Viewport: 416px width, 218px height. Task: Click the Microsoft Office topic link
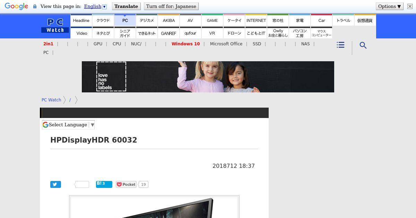pyautogui.click(x=226, y=44)
